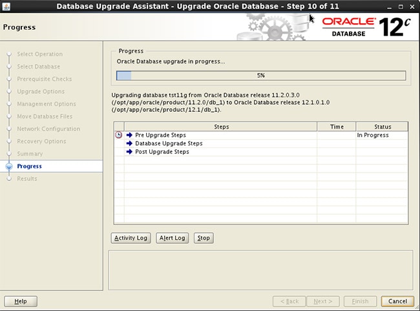This screenshot has width=420, height=311.
Task: Click the clock icon beside Pre Upgrade Steps
Action: (x=119, y=135)
